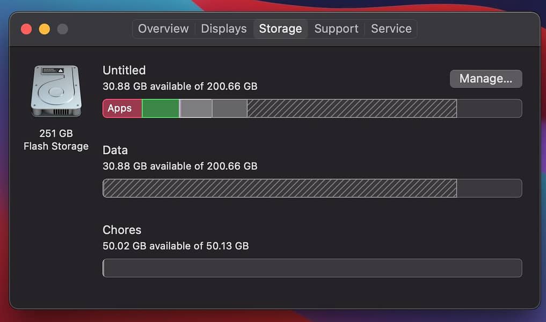Open the Displays tab
The height and width of the screenshot is (322, 546).
pyautogui.click(x=224, y=28)
